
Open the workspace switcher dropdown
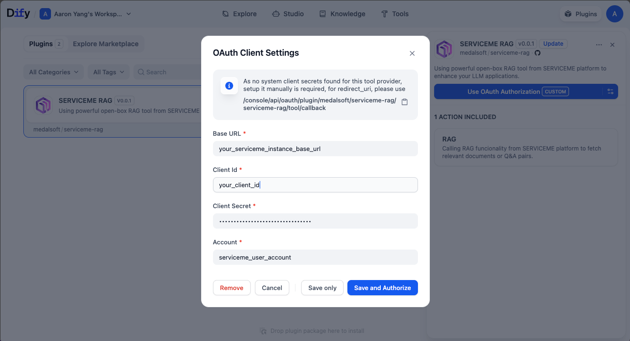[x=86, y=14]
